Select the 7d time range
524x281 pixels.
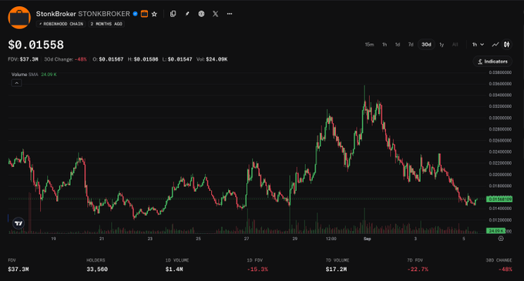(x=411, y=45)
